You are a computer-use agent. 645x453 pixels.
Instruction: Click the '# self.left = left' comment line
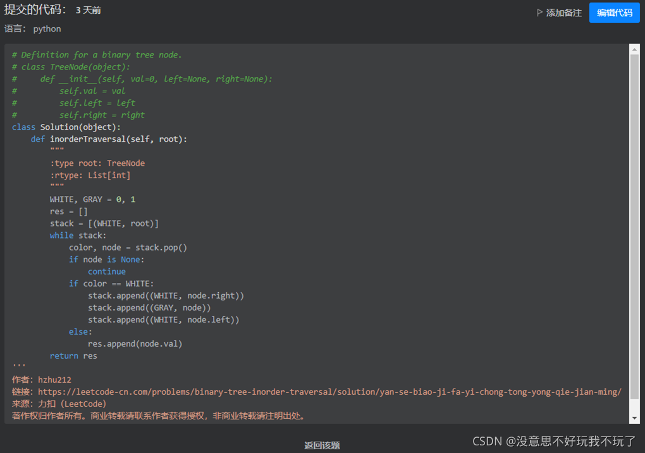click(x=73, y=103)
